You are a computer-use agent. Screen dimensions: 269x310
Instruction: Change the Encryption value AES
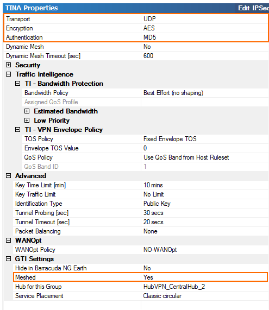tap(204, 28)
